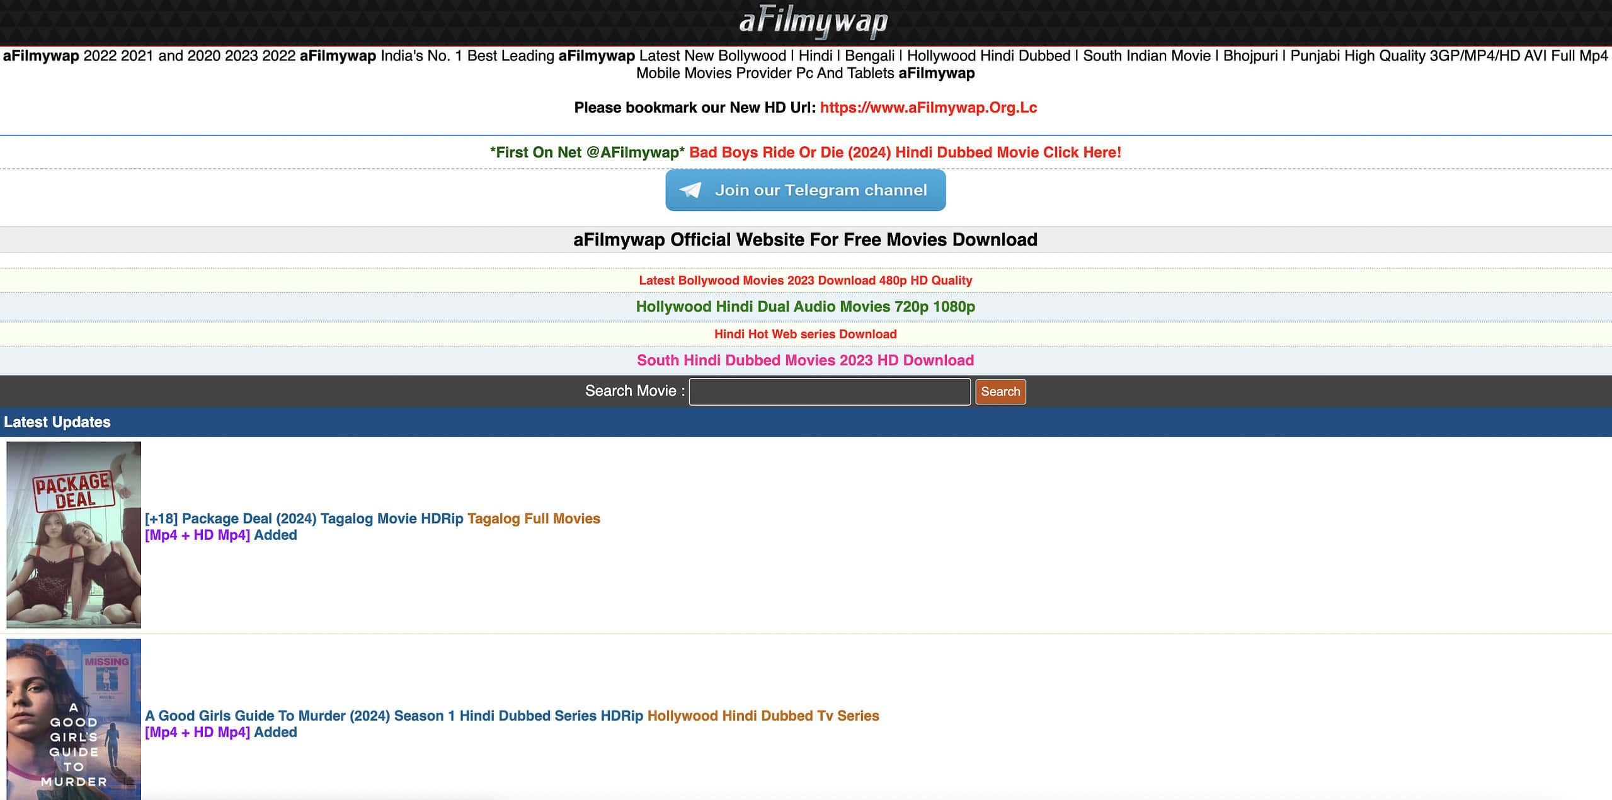This screenshot has height=800, width=1612.
Task: Open Latest Bollywood Movies 2023 480p section
Action: point(805,280)
